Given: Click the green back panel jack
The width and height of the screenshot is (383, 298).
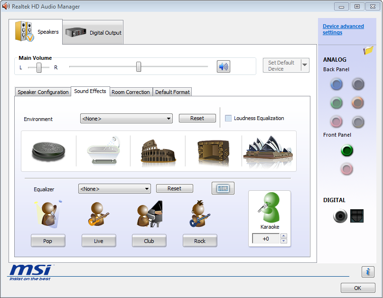Looking at the screenshot, I should pos(336,103).
